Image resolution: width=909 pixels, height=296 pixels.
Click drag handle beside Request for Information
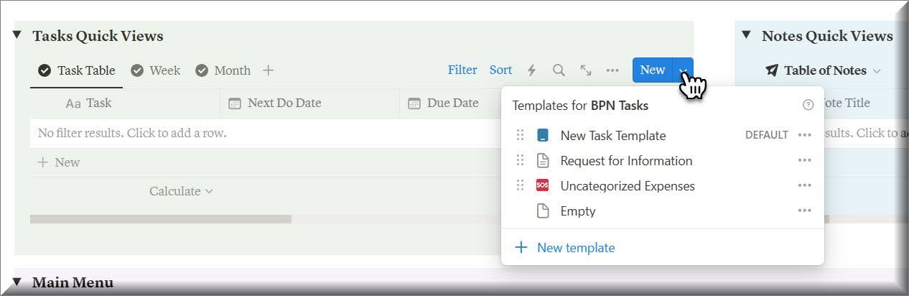(x=521, y=161)
